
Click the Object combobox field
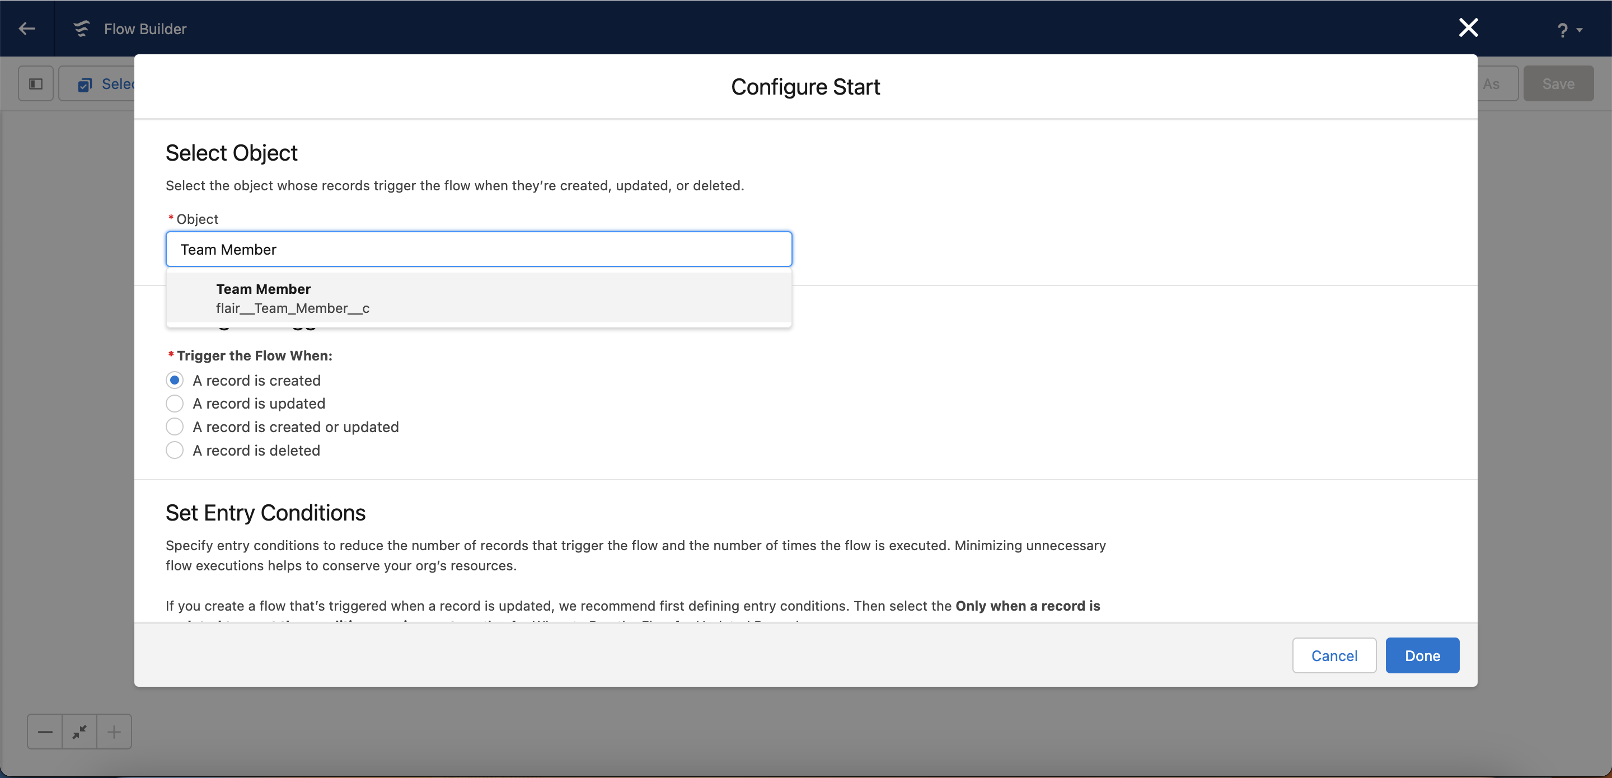[479, 249]
